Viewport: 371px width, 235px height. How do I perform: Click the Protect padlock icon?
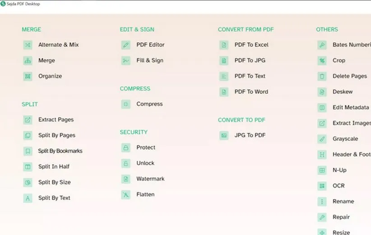point(126,148)
